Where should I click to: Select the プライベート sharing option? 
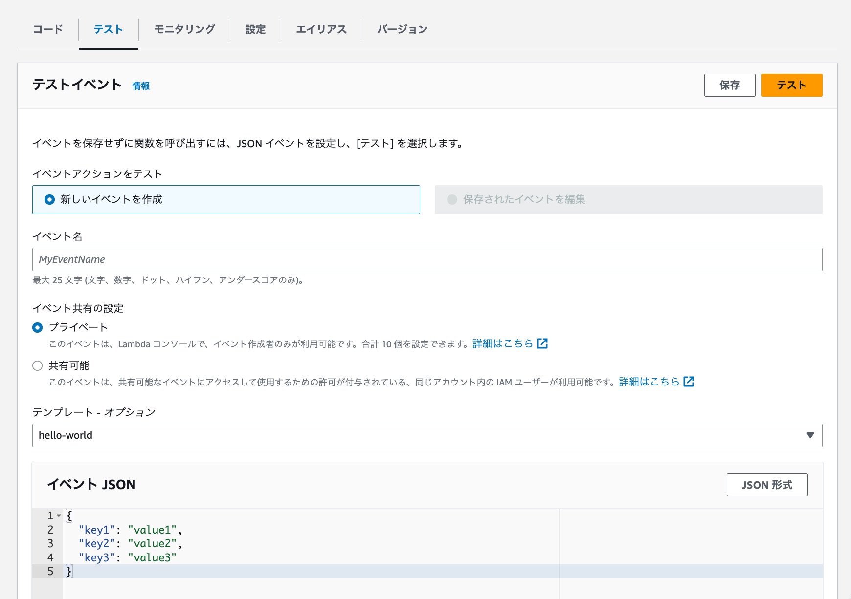pyautogui.click(x=37, y=327)
